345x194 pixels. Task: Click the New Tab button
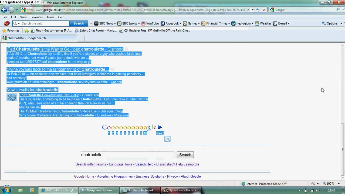(81, 38)
